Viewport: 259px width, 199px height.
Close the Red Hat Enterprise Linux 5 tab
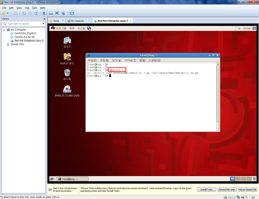[x=131, y=21]
